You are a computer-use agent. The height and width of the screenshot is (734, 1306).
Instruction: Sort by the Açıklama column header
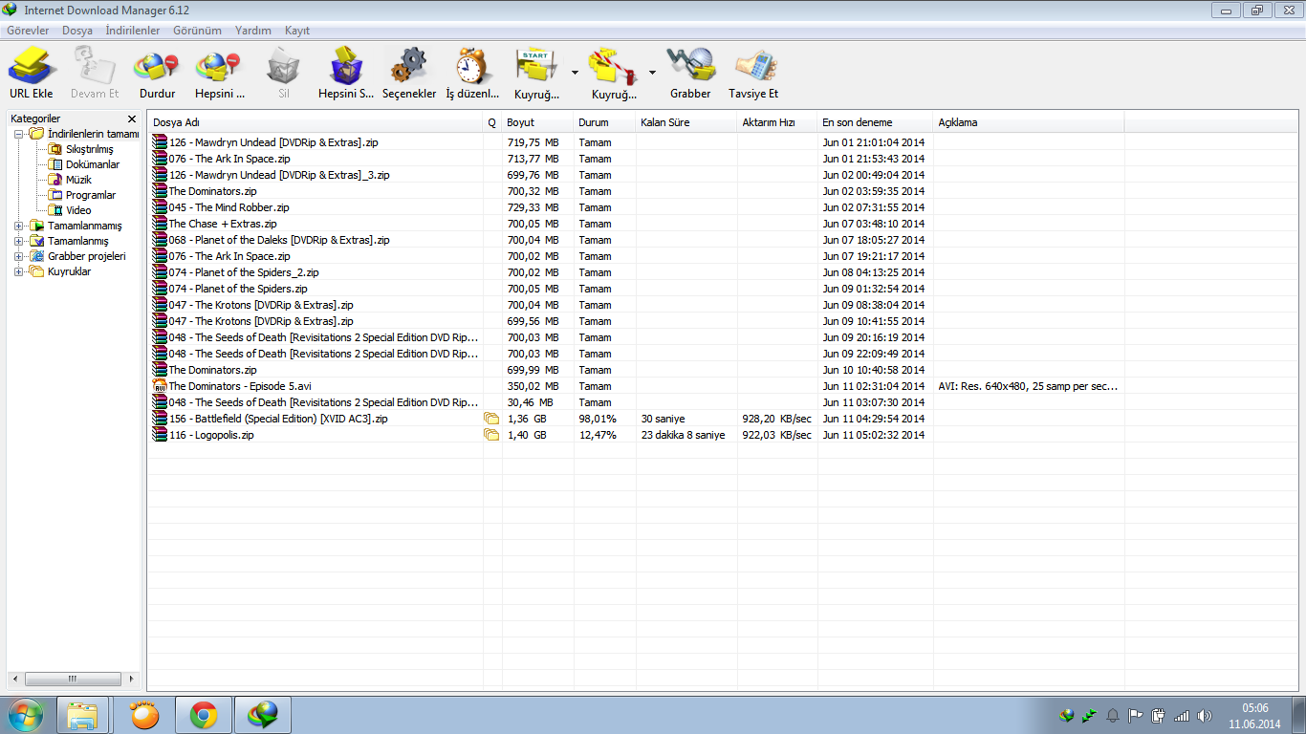pos(1029,122)
